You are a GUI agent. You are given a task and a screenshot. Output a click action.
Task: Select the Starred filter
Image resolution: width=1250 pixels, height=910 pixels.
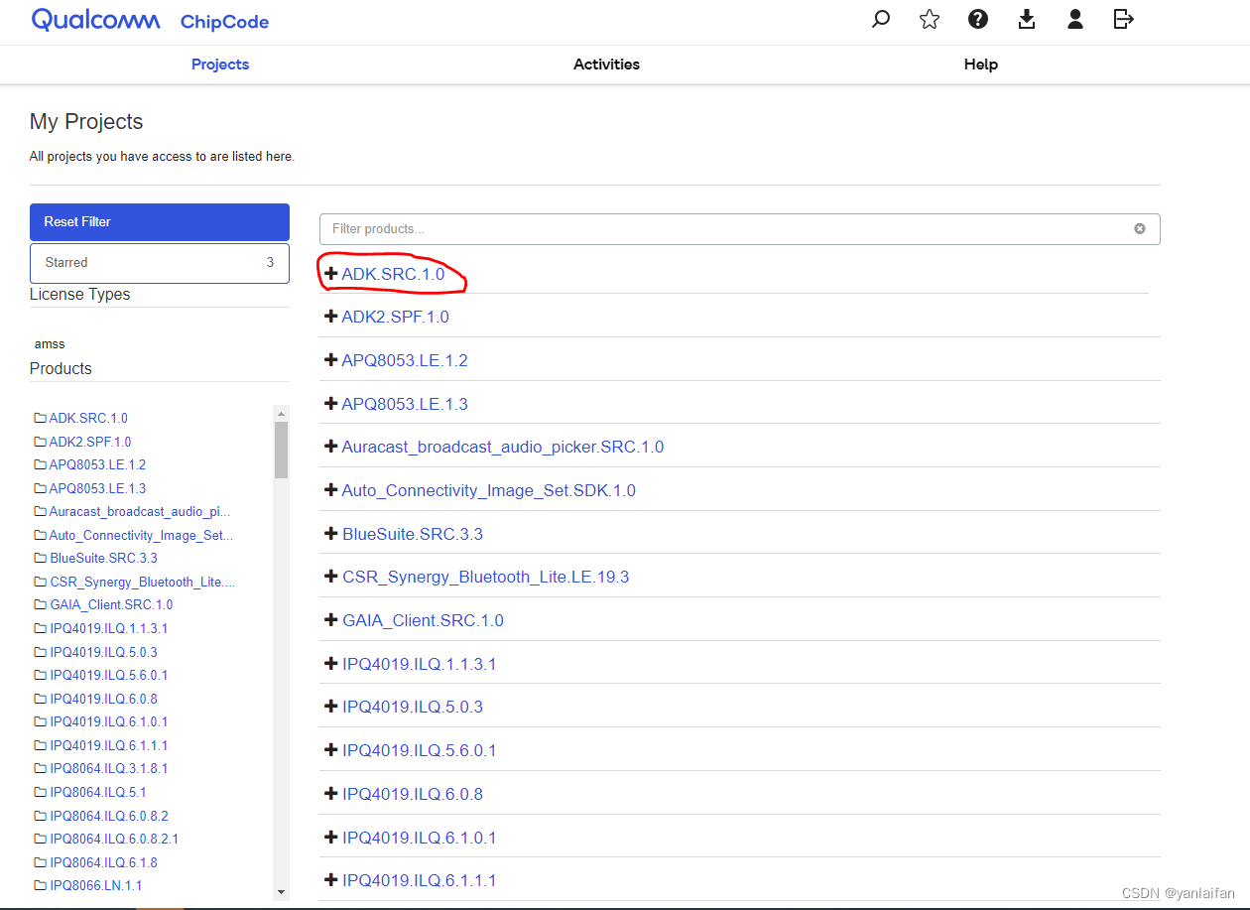(160, 263)
